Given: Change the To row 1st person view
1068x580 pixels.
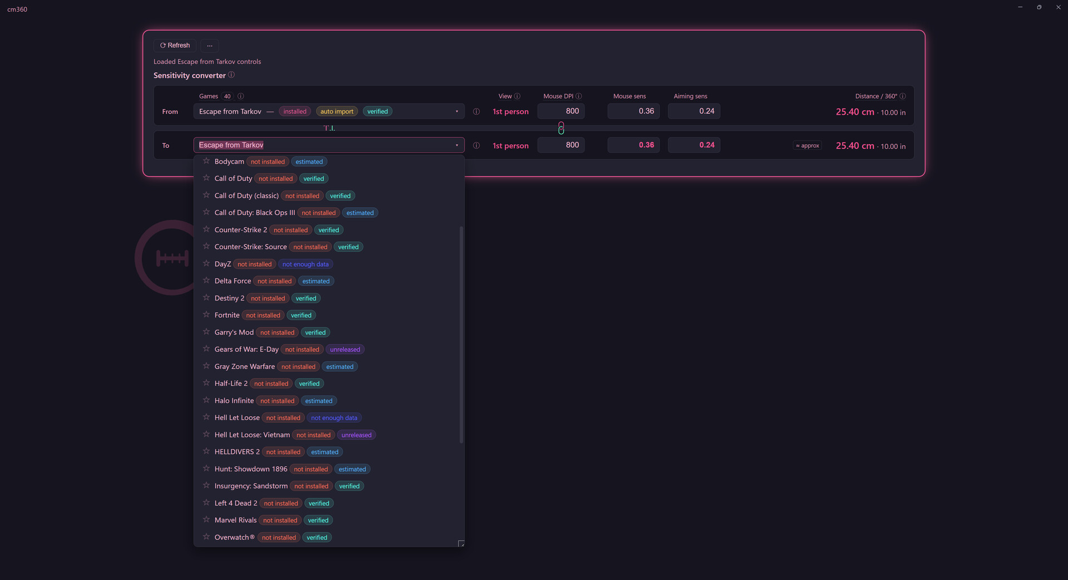Looking at the screenshot, I should tap(511, 146).
